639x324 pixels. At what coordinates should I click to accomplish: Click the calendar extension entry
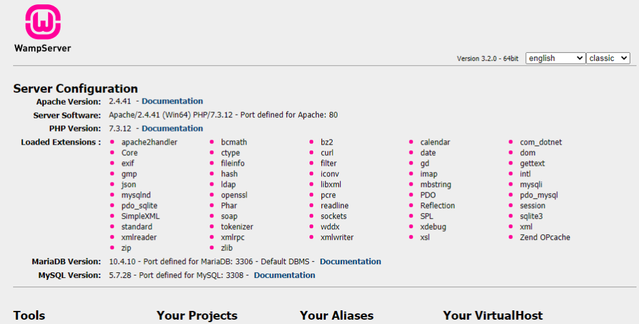pyautogui.click(x=435, y=142)
